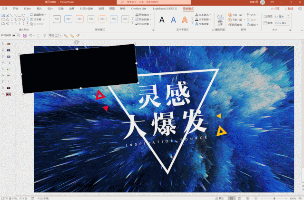The height and width of the screenshot is (200, 304).
Task: Open the 文本填充 text fill dropdown
Action: 203,15
